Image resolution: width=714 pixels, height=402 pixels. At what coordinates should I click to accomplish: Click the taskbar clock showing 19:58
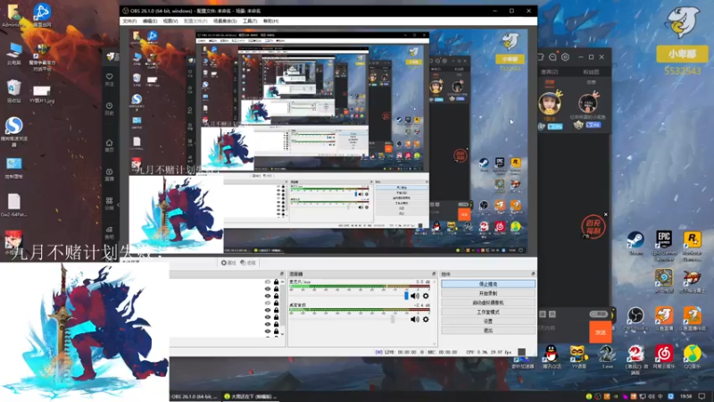[x=685, y=397]
